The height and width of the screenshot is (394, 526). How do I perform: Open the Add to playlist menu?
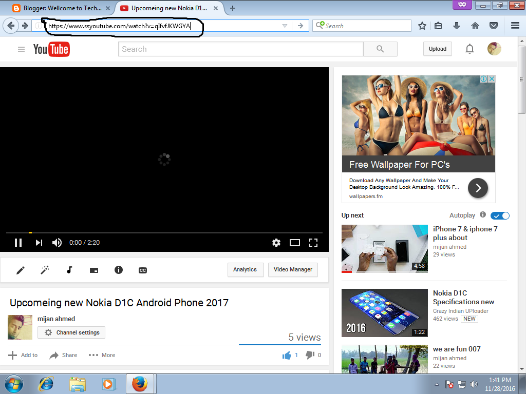(x=23, y=355)
